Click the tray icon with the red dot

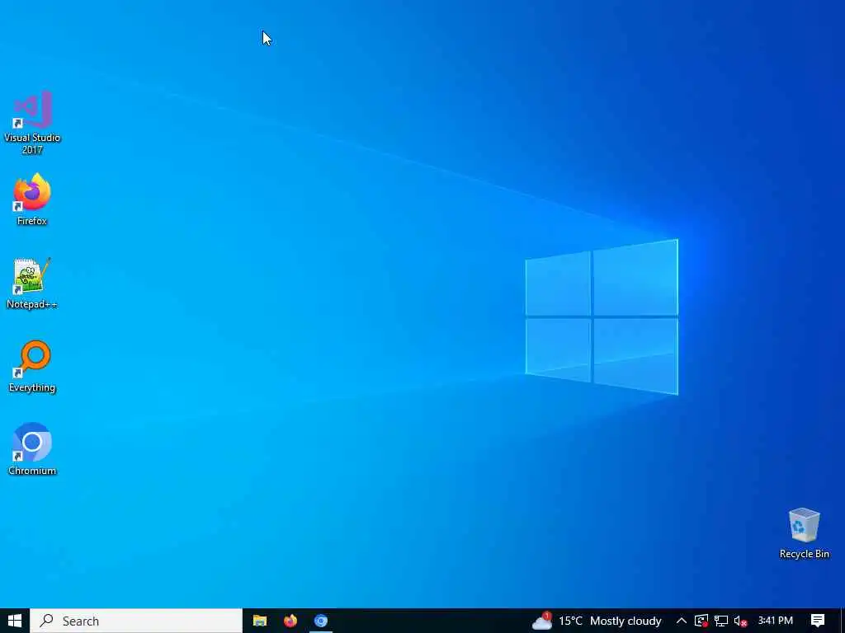[x=701, y=621]
